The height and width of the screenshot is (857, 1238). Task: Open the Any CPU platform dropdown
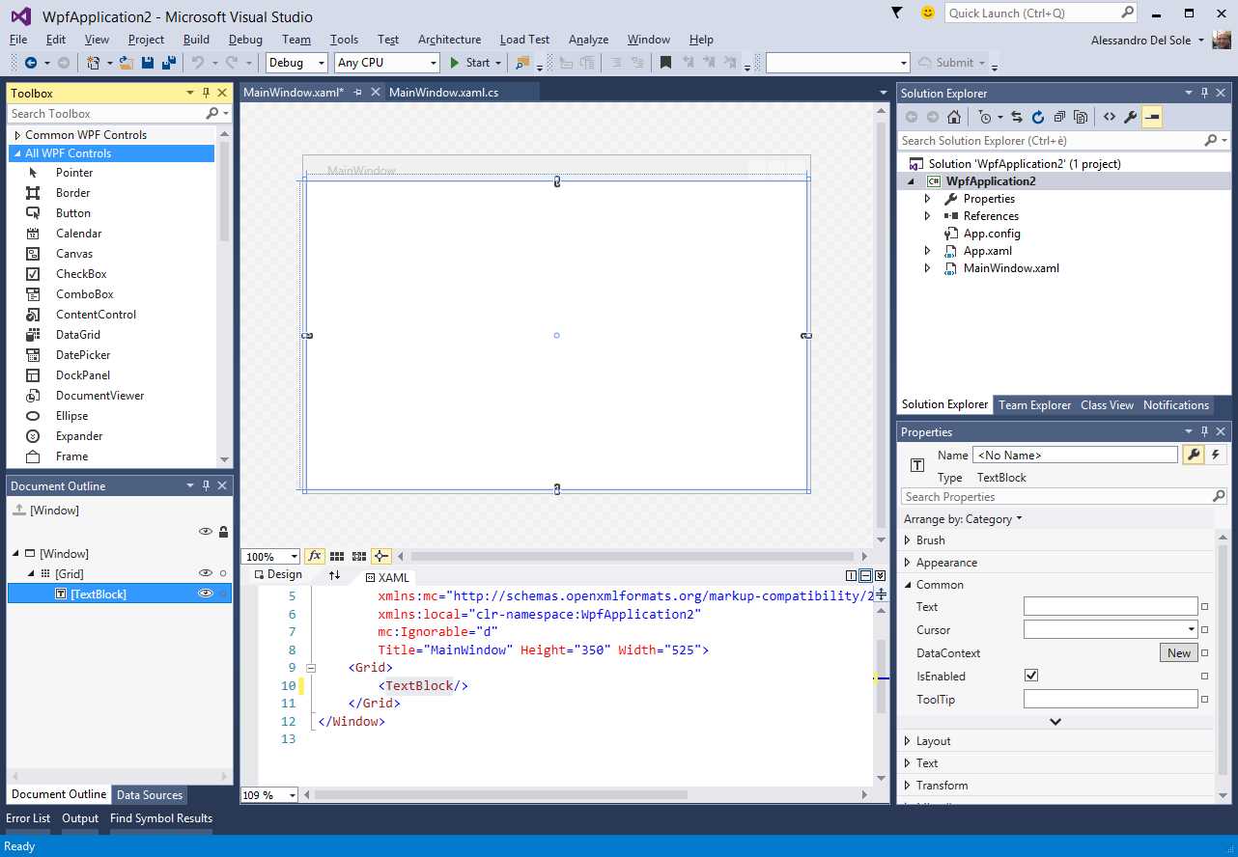coord(435,62)
